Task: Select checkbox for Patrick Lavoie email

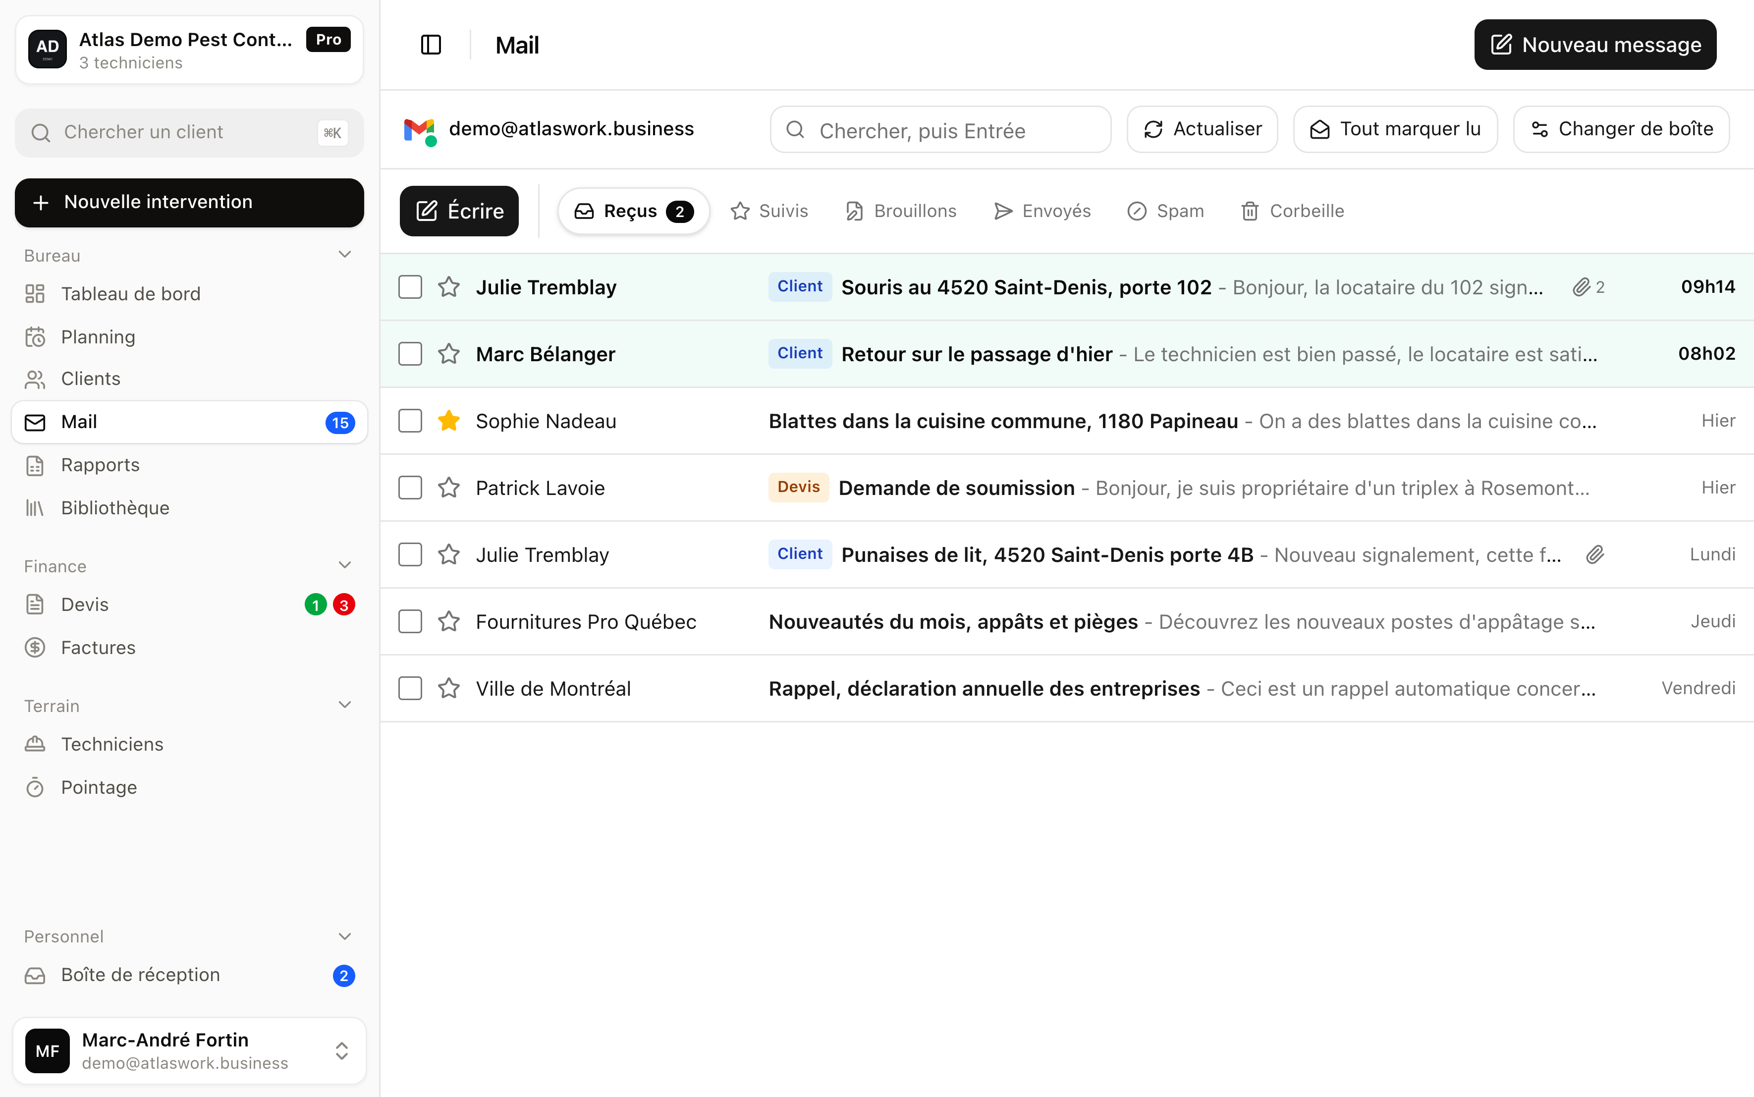Action: click(410, 488)
